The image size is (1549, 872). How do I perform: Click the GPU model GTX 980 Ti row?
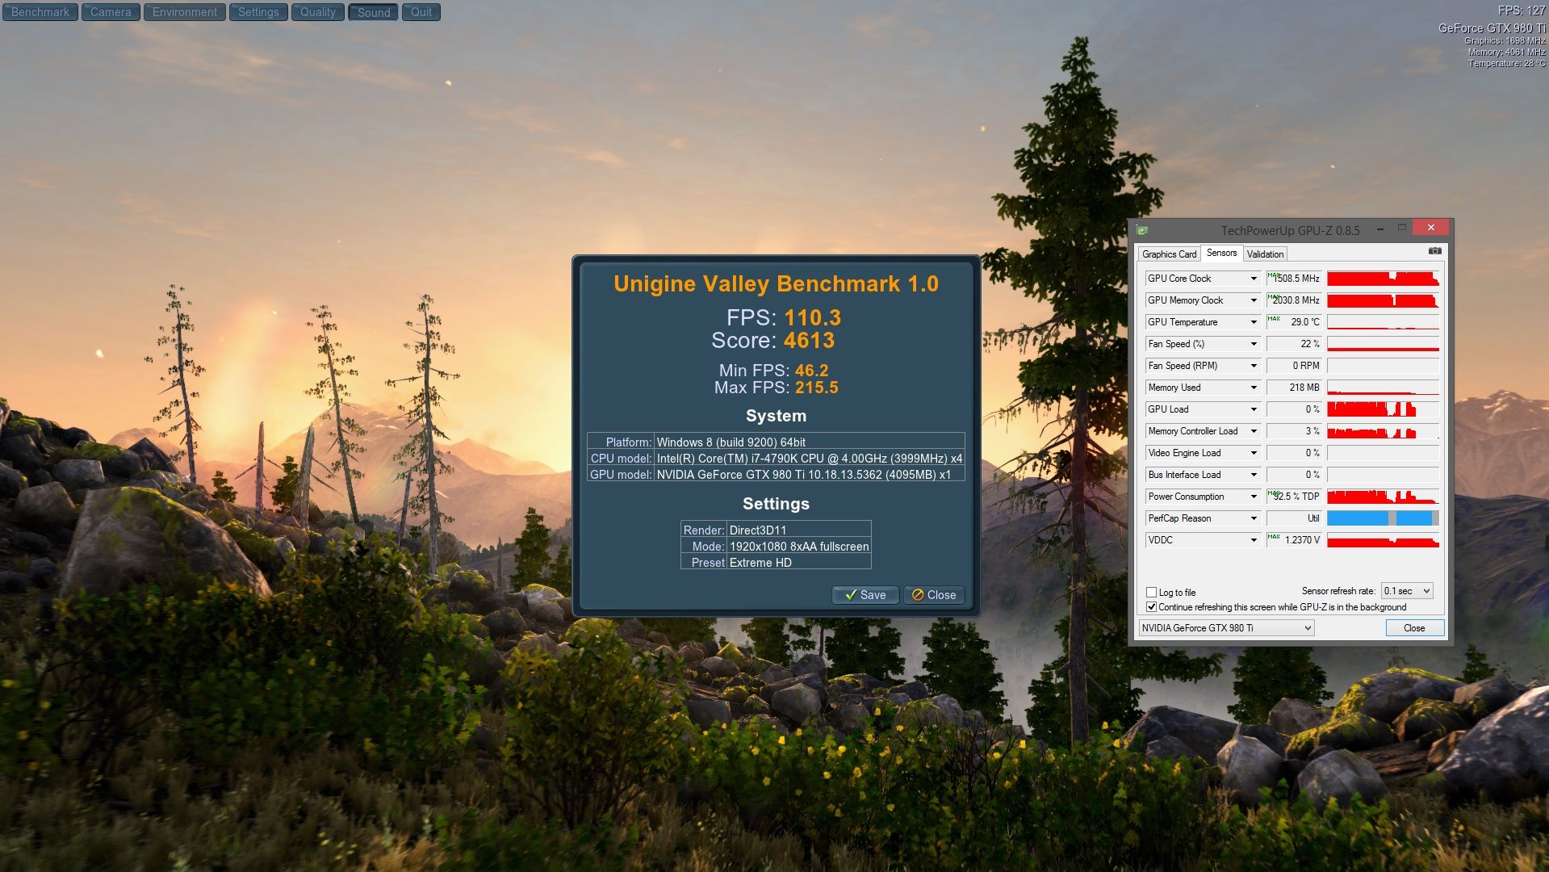776,475
